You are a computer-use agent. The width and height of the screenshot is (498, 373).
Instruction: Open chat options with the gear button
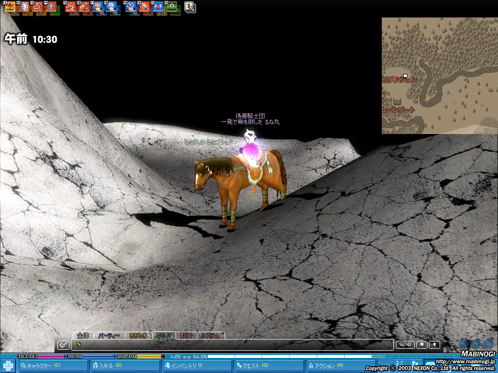point(421,344)
